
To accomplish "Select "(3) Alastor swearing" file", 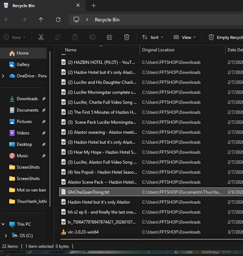I will [151, 132].
